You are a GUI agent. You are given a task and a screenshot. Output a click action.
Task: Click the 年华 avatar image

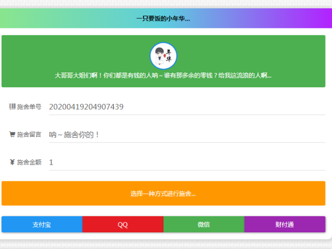tap(163, 56)
